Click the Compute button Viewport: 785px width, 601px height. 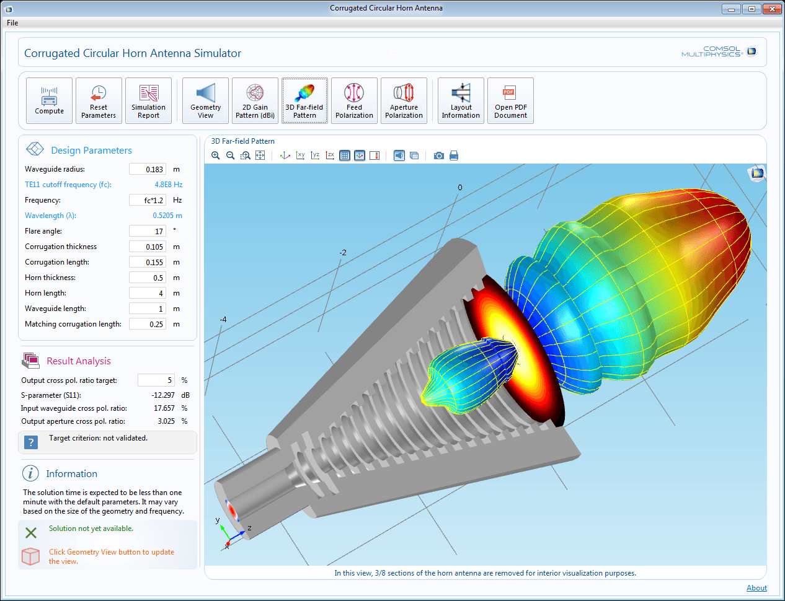pos(49,100)
